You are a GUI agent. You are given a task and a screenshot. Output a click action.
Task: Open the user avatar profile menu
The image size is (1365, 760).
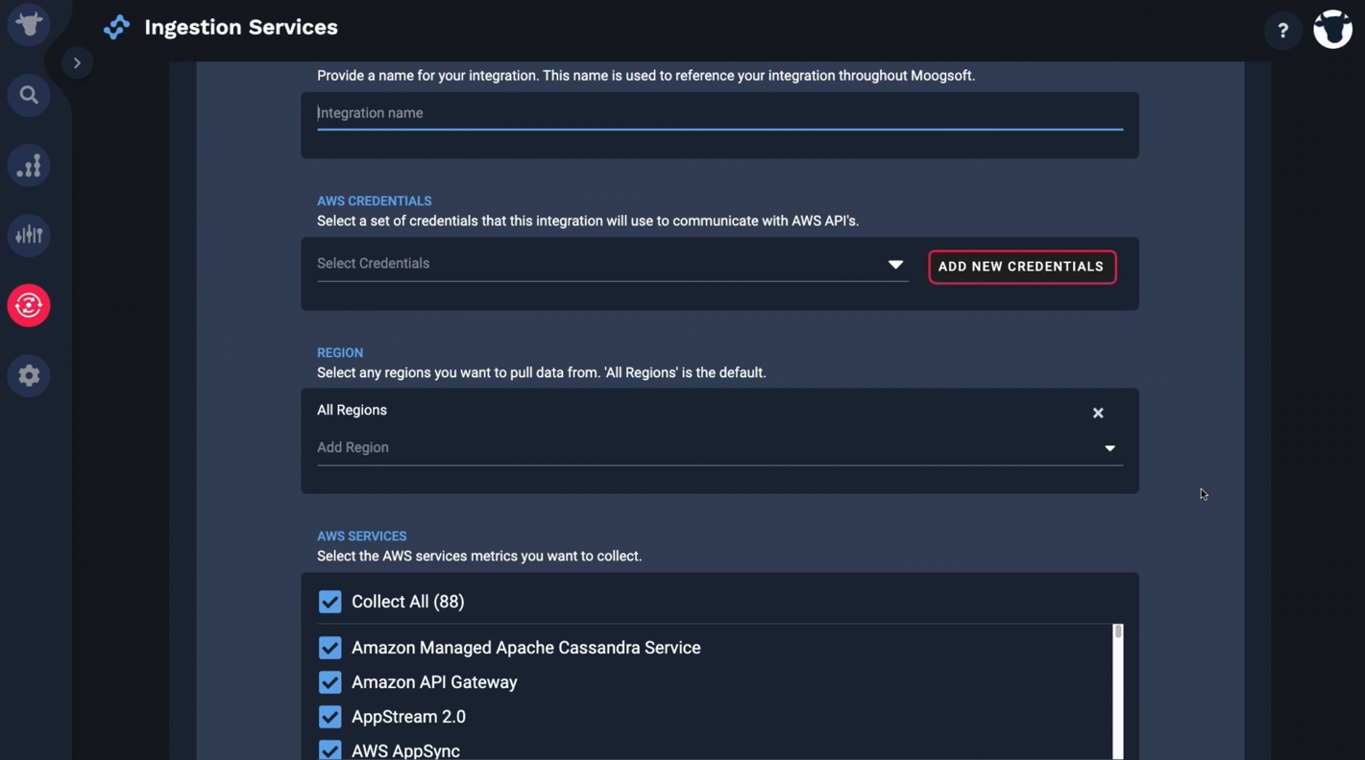[1332, 30]
